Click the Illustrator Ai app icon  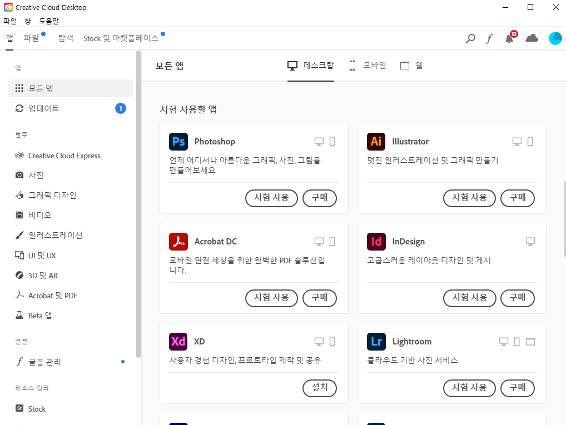tap(376, 142)
